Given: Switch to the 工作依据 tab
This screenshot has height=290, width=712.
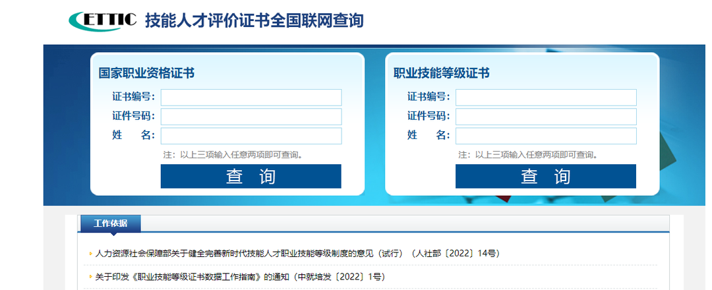Looking at the screenshot, I should coord(111,223).
